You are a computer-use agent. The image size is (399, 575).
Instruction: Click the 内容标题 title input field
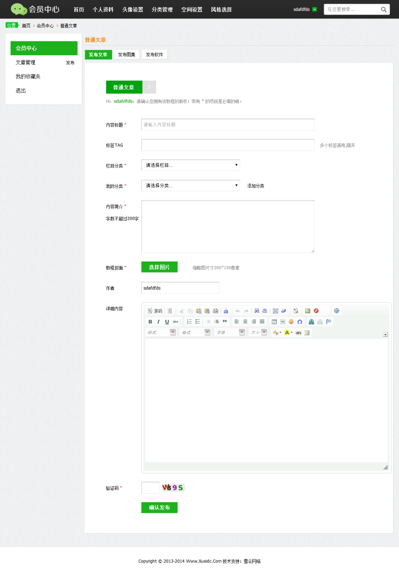click(227, 125)
